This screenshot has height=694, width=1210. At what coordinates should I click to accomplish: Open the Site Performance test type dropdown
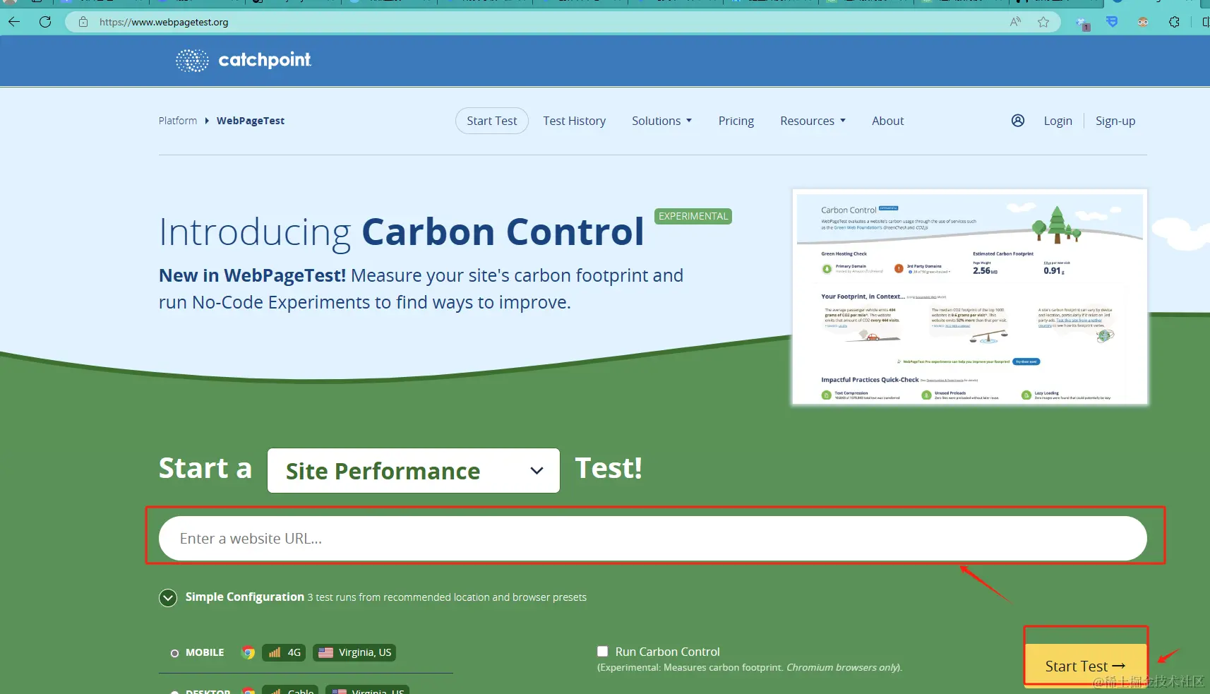[414, 470]
